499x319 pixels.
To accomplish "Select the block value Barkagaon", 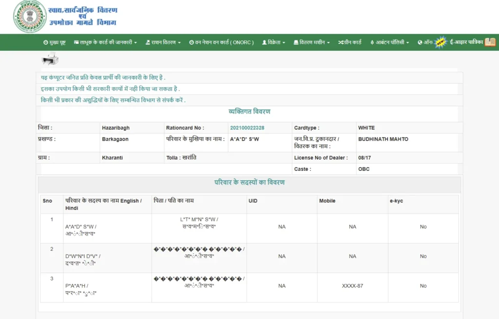I will coord(115,139).
